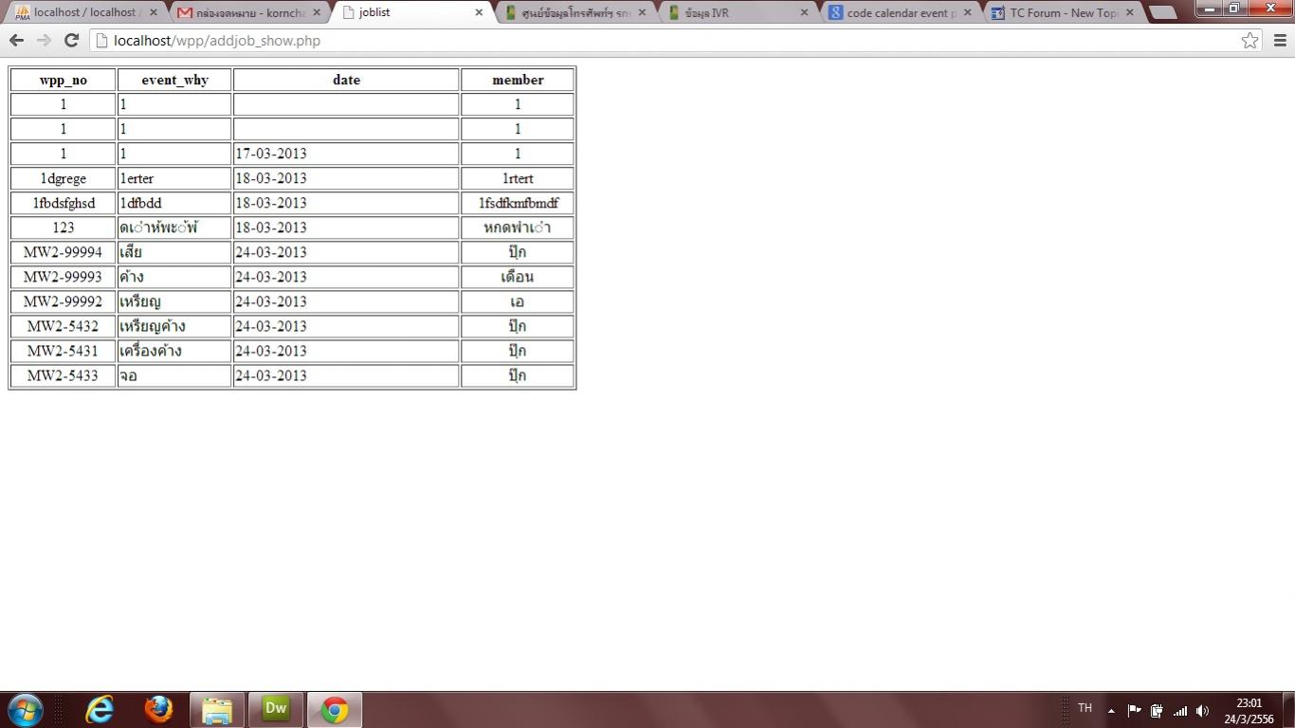
Task: Click the wpp_no cell 123
Action: tap(64, 227)
